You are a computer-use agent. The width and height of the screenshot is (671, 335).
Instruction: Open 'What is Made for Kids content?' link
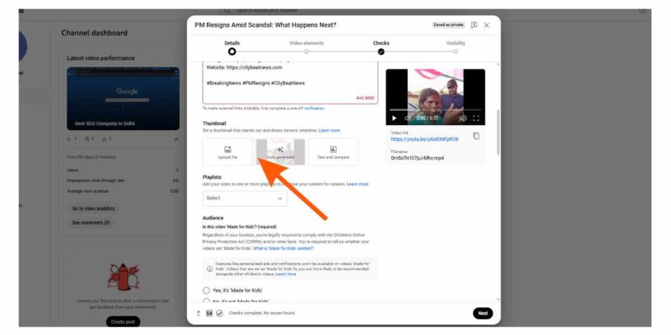click(283, 248)
